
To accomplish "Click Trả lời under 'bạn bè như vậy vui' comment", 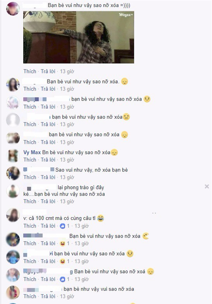I will 48,296.
